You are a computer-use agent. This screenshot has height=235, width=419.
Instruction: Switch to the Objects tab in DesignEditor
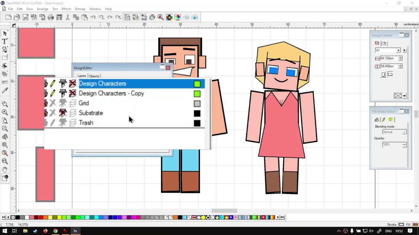94,76
